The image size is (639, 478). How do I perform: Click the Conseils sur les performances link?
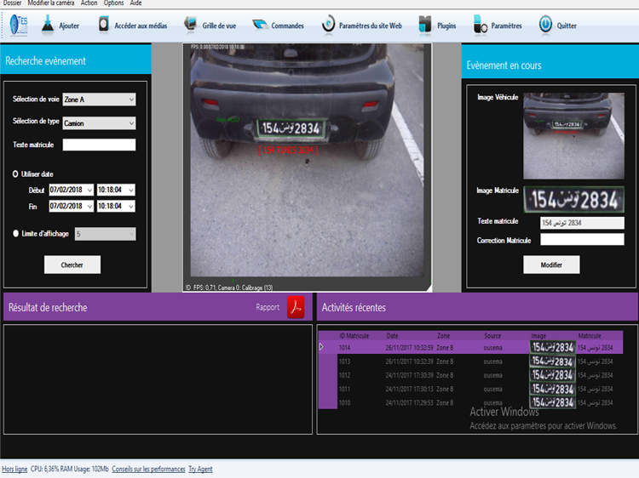(x=147, y=469)
